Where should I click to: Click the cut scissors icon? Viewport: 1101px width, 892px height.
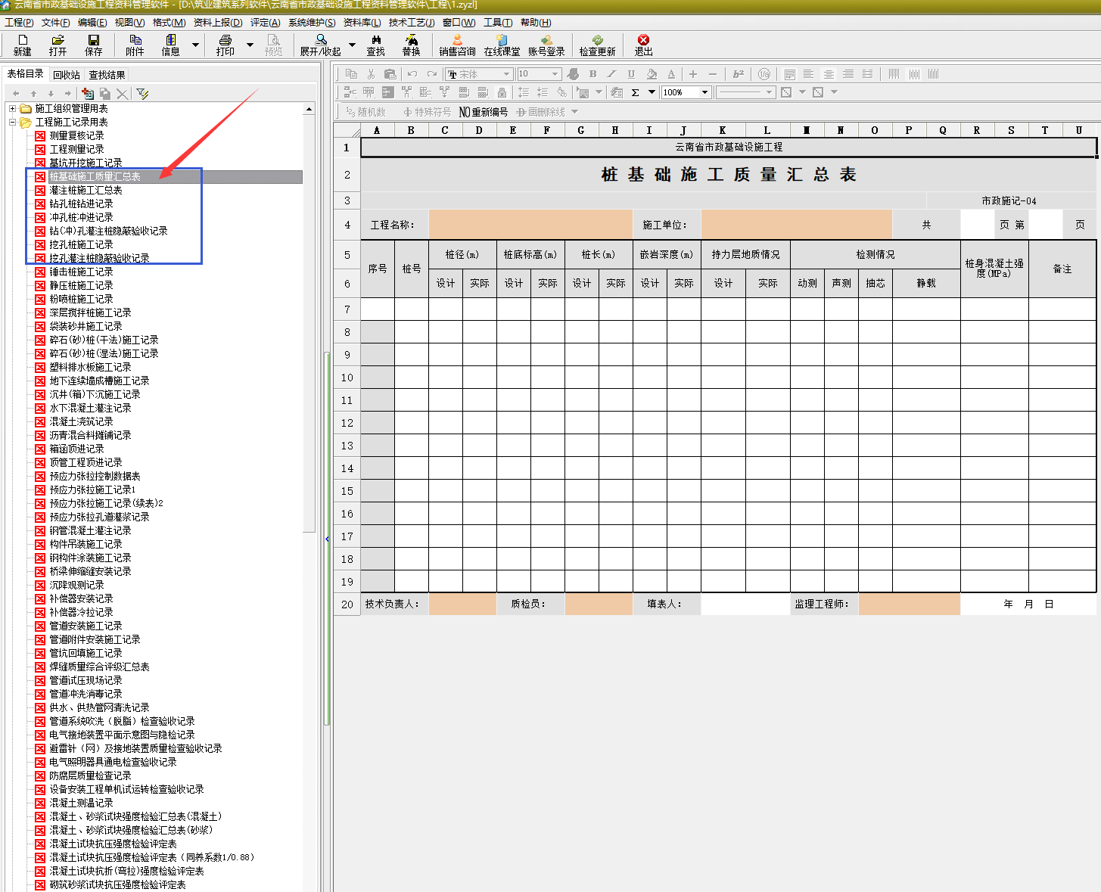click(x=371, y=73)
